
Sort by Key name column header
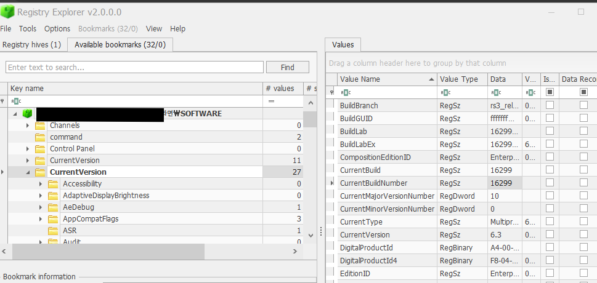coord(135,88)
